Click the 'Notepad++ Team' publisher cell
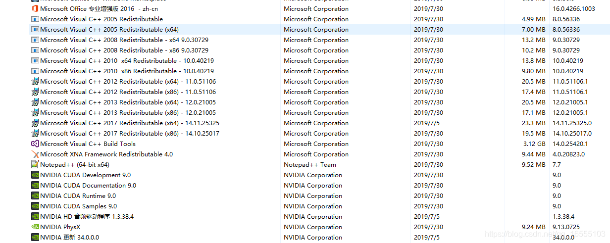 click(310, 165)
